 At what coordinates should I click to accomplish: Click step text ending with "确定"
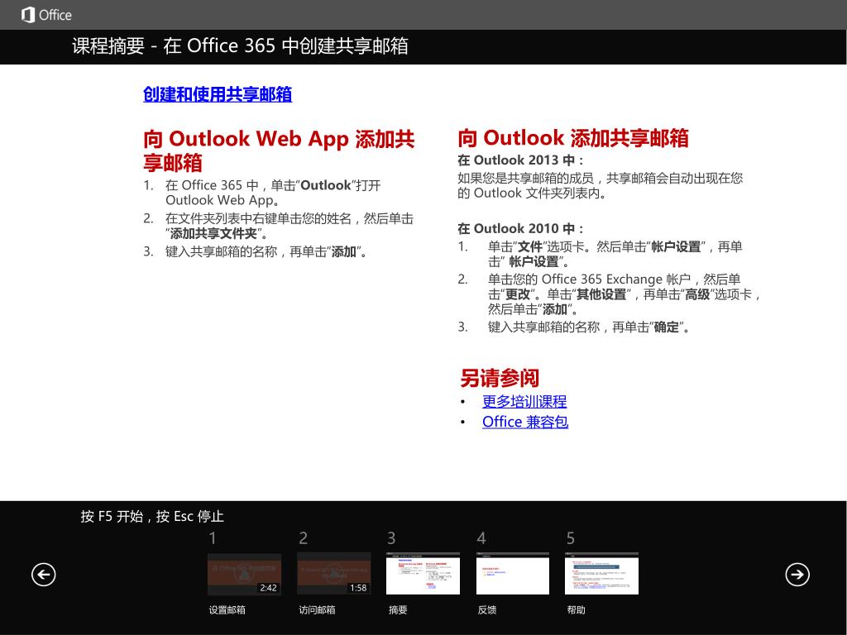click(589, 327)
